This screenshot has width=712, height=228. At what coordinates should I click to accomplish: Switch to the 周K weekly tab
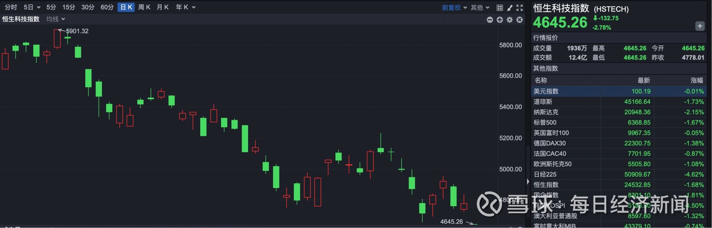144,7
